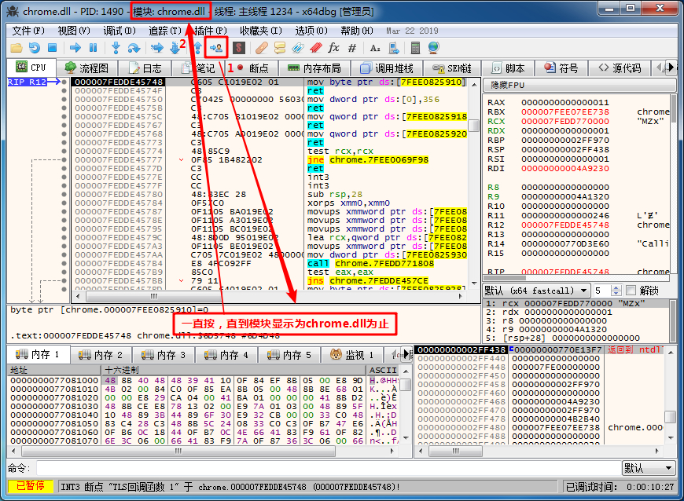Step over the current instruction
The height and width of the screenshot is (501, 684).
click(134, 48)
